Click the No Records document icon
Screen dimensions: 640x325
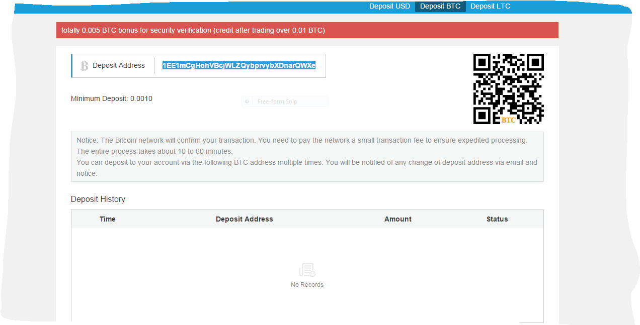[x=307, y=270]
